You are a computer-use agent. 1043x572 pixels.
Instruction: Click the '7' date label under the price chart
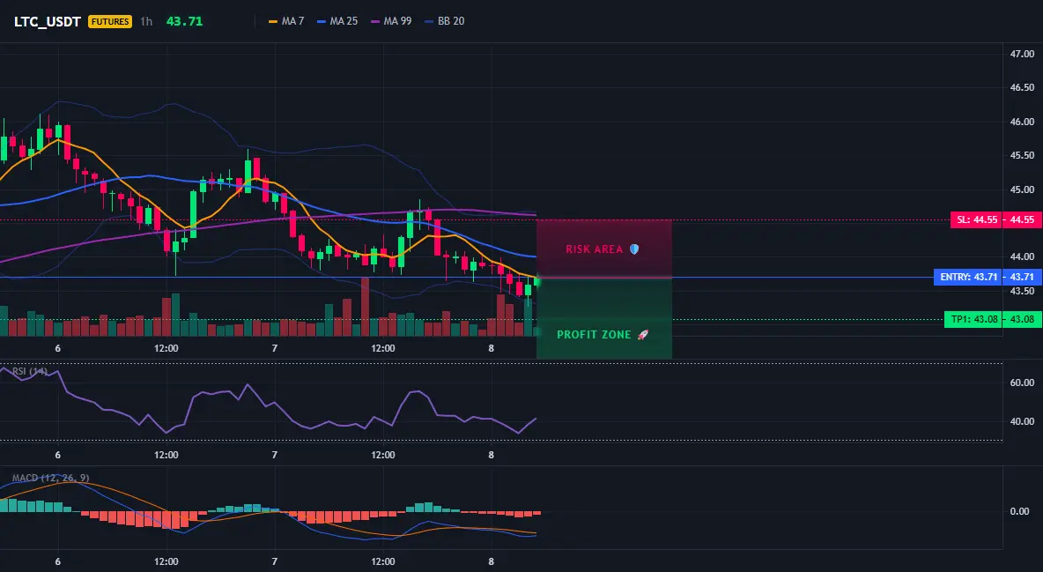275,348
